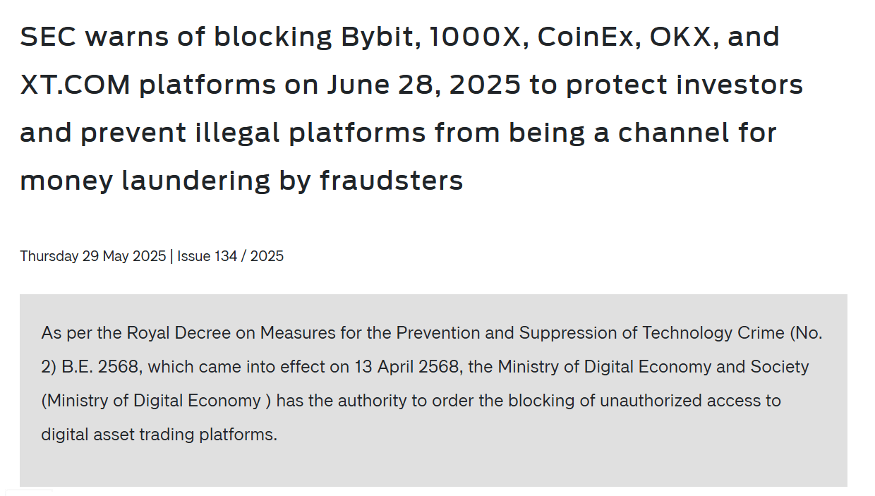The height and width of the screenshot is (496, 875).
Task: Click the date 'Thursday 29 May 2025'
Action: coord(93,256)
